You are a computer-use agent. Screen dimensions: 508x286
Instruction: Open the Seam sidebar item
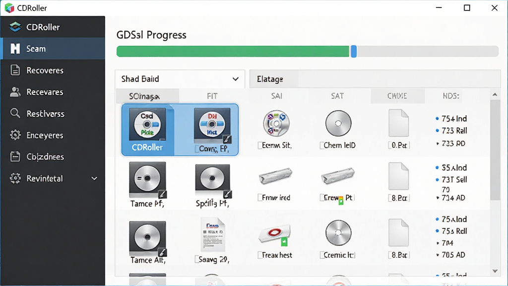[x=53, y=49]
